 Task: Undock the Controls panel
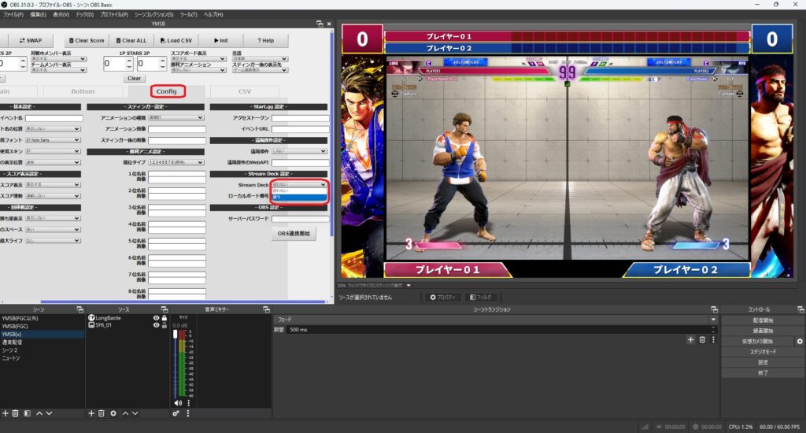800,309
